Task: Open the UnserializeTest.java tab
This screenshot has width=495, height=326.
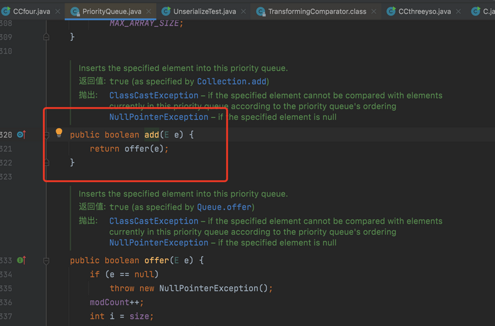Action: pyautogui.click(x=205, y=11)
